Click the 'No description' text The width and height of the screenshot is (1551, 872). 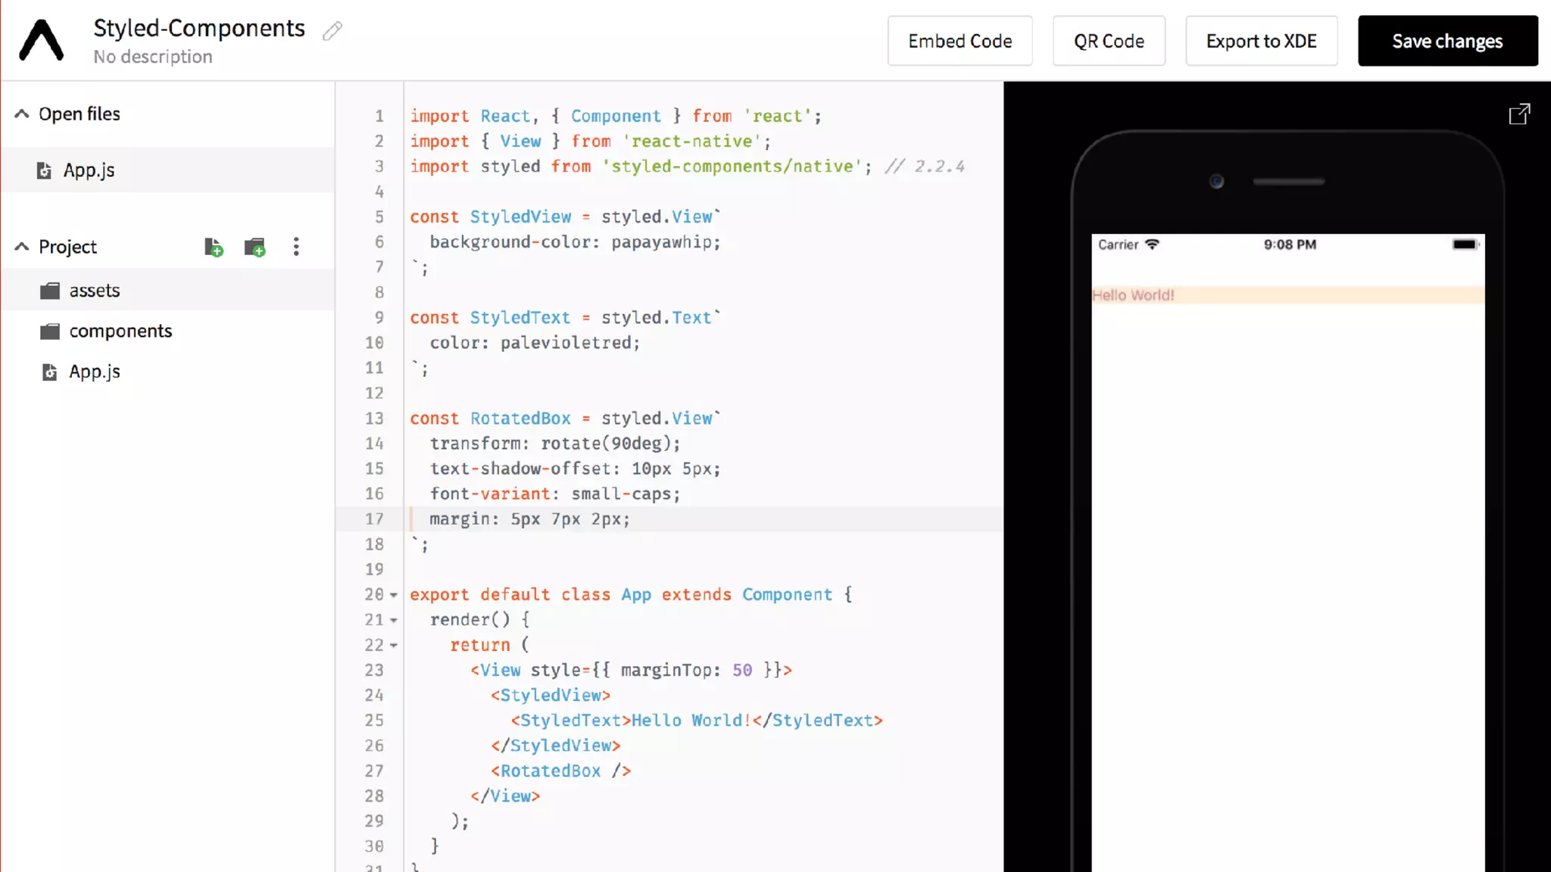pyautogui.click(x=153, y=57)
